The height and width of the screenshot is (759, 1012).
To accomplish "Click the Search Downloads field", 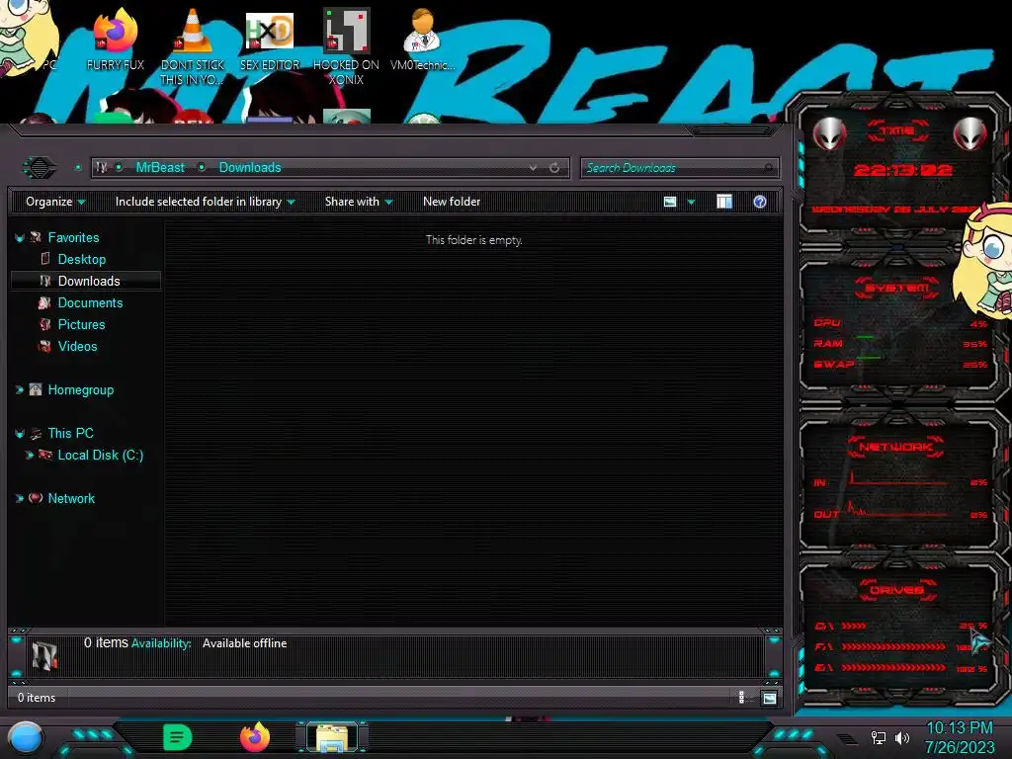I will coord(680,168).
